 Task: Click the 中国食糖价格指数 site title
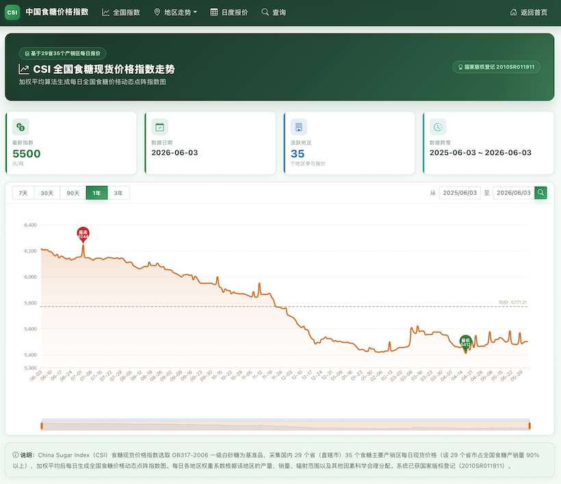pos(57,12)
